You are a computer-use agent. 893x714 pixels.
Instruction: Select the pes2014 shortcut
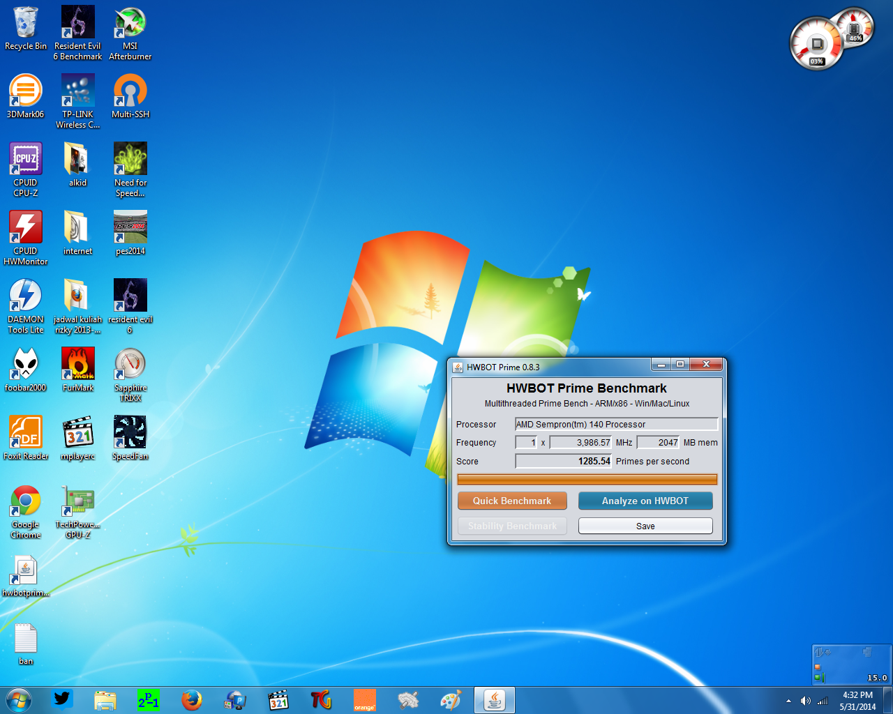pos(130,233)
